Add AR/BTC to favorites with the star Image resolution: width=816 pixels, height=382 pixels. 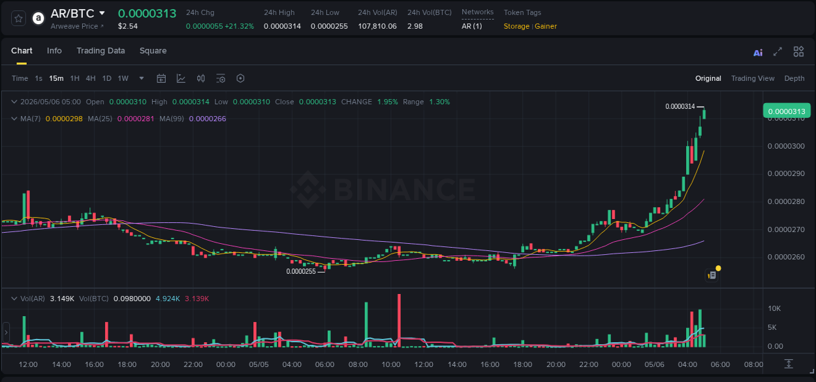(x=19, y=18)
